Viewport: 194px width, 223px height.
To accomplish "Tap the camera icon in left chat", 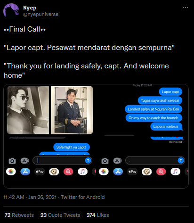I will pos(12,161).
